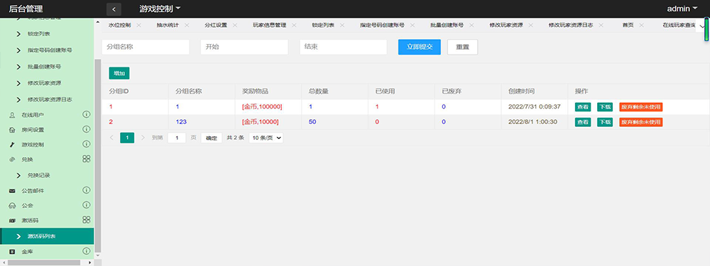Viewport: 710px width, 266px height.
Task: Switch to the 玩家信息管理 tab
Action: (269, 26)
